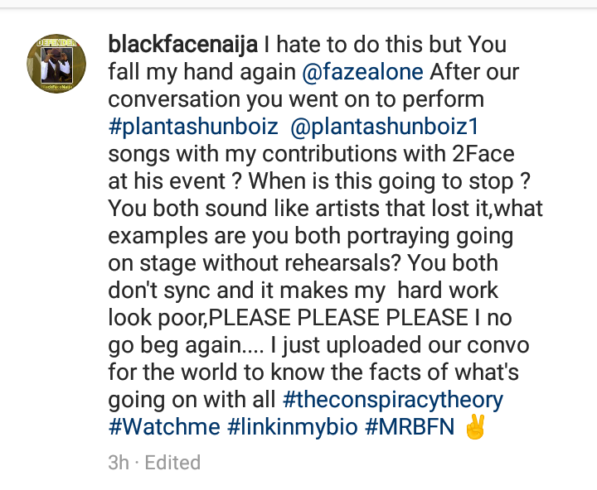
Task: Open blackfacenaija's profile picture
Action: [x=57, y=63]
